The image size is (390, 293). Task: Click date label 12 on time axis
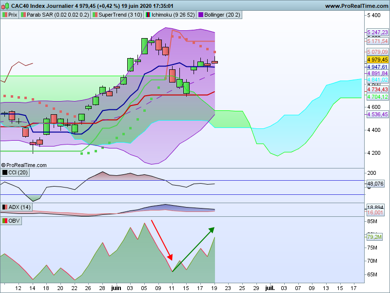click(x=18, y=288)
